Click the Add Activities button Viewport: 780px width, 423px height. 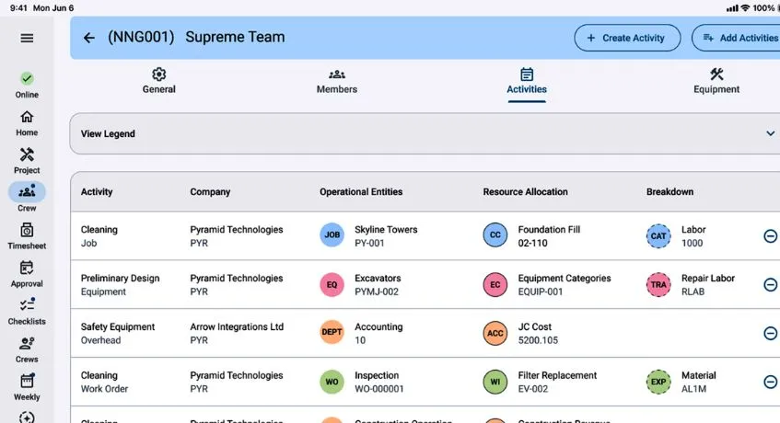[x=738, y=38]
